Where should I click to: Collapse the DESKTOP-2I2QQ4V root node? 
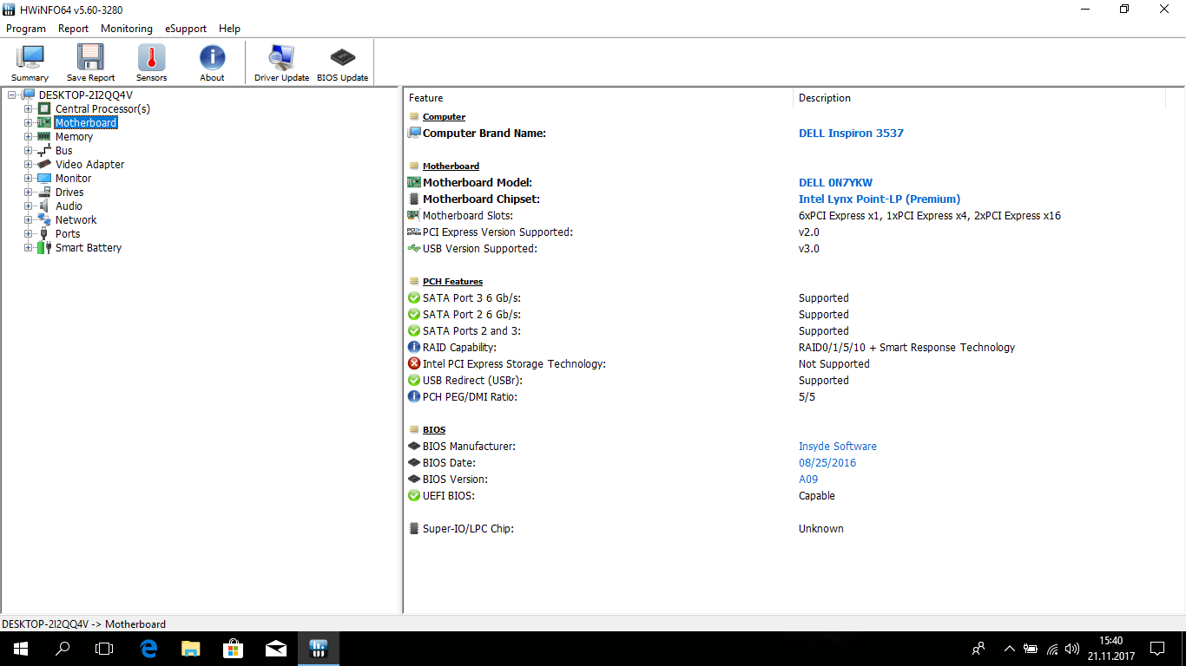point(11,95)
